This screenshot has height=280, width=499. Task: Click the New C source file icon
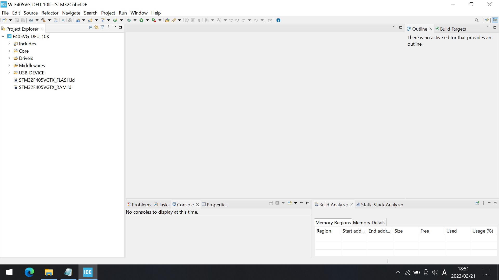point(103,20)
